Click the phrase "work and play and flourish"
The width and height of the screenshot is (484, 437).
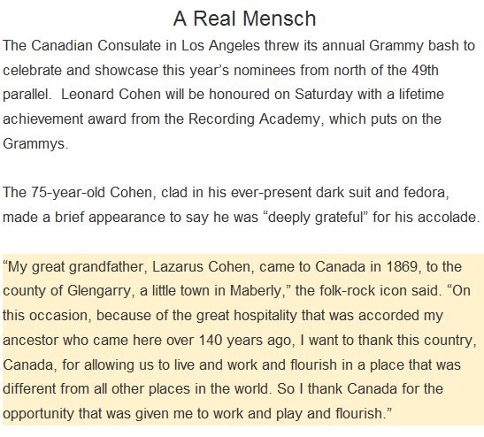298,414
